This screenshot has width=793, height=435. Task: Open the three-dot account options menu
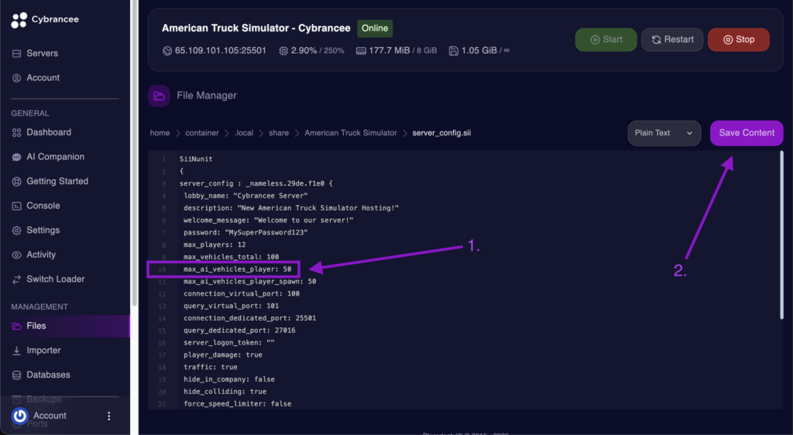coord(108,416)
